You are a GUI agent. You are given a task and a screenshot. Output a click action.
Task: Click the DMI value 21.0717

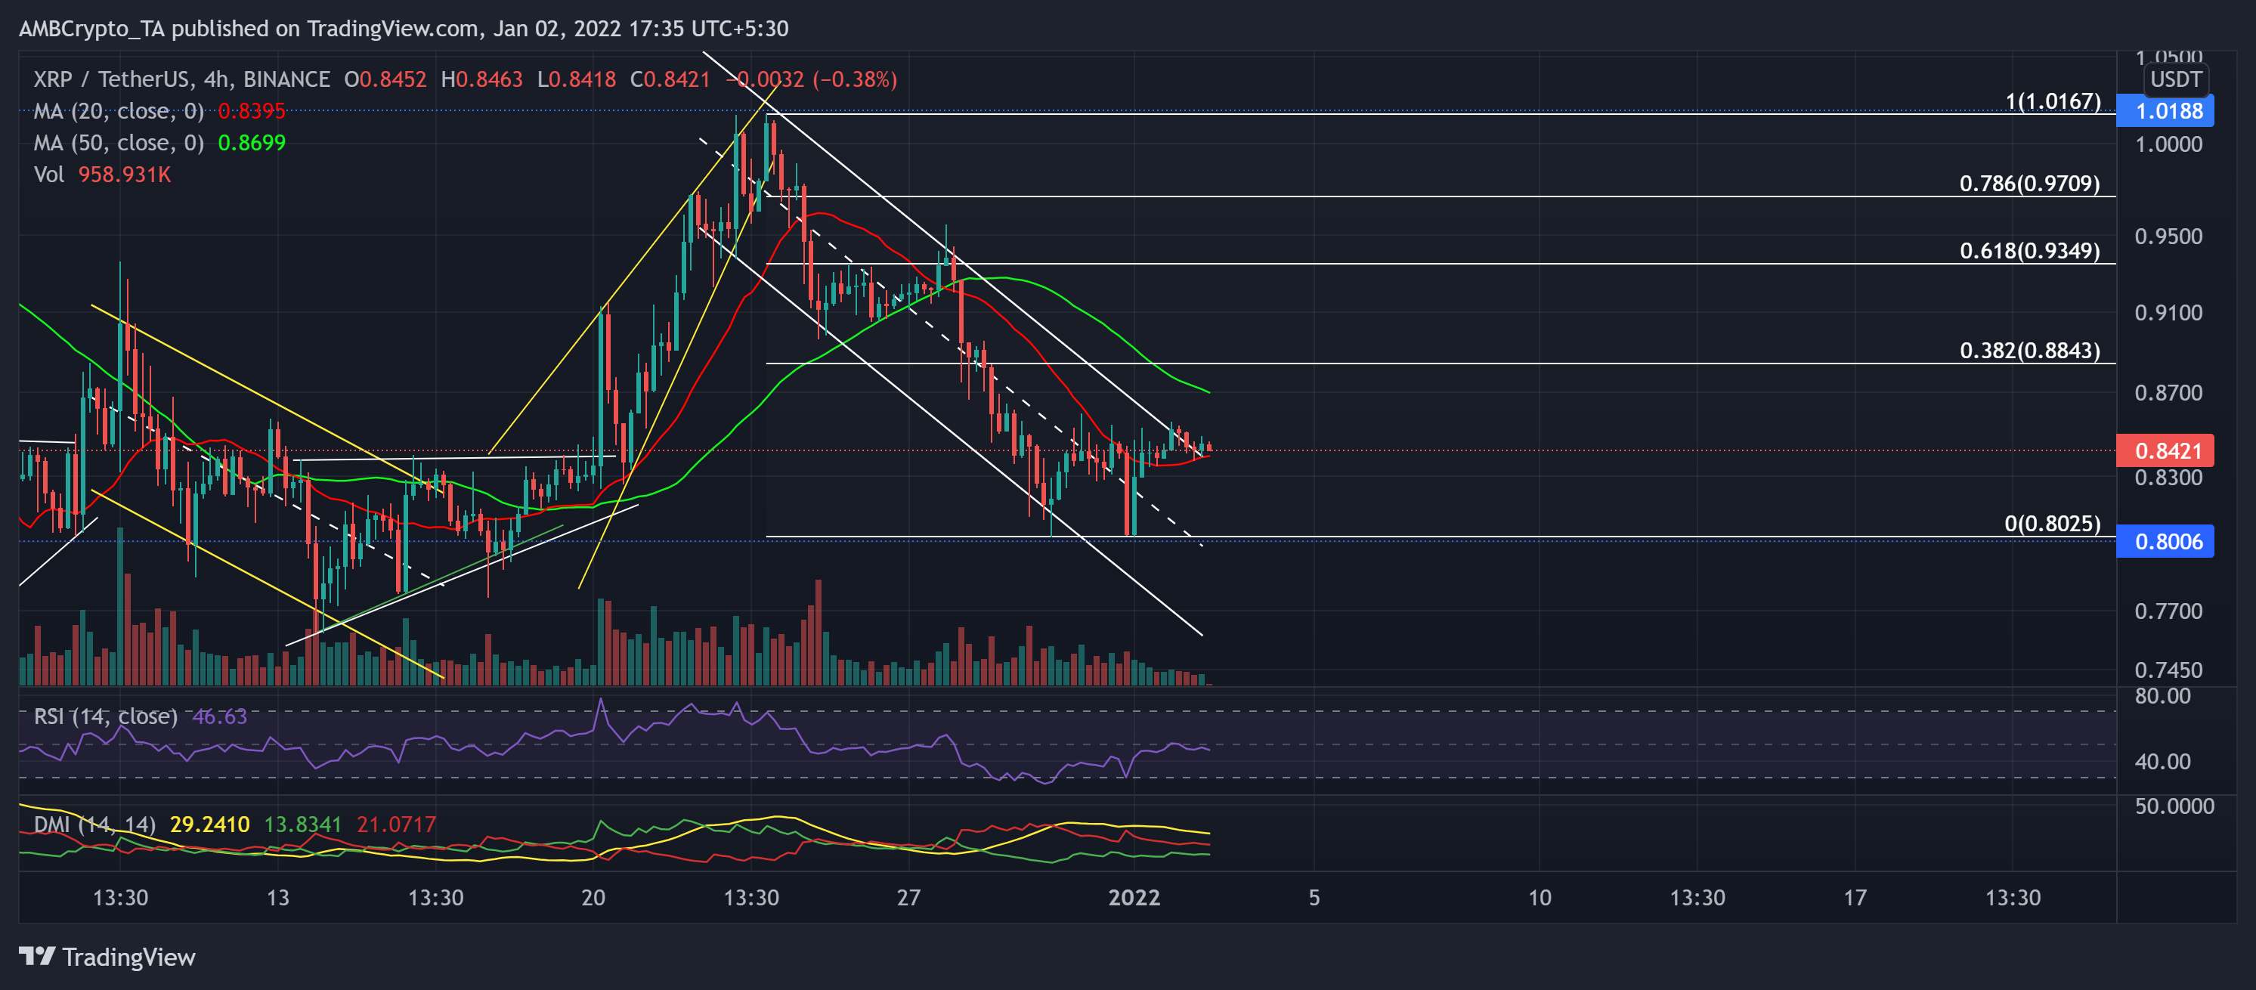click(x=396, y=824)
